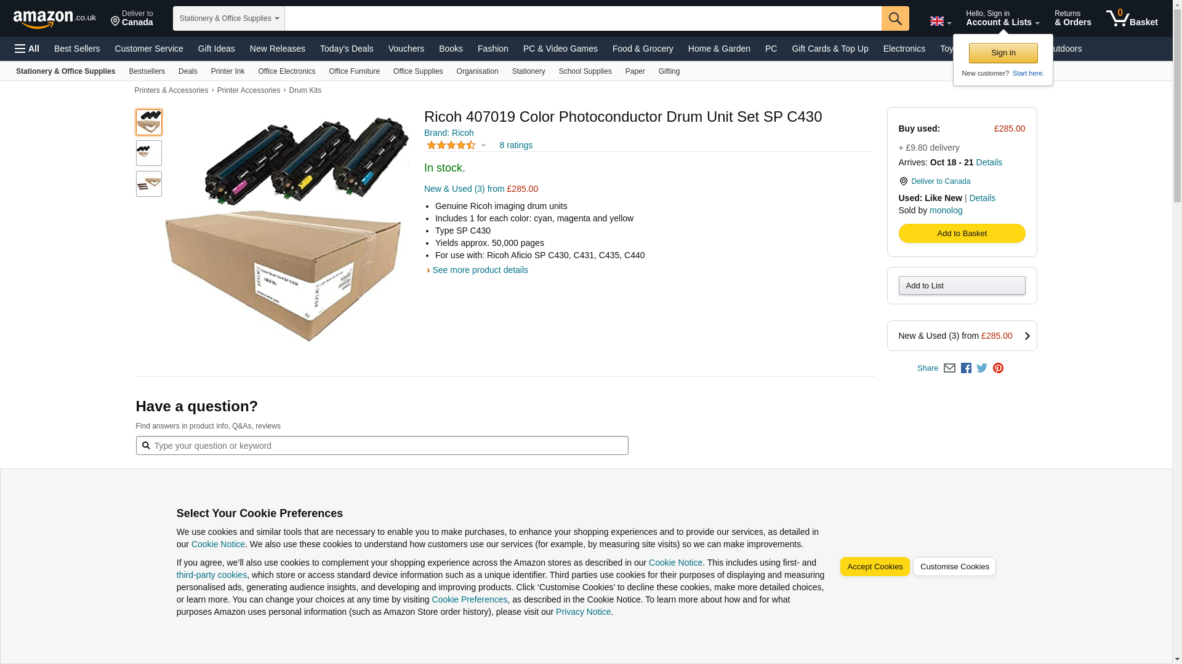
Task: Open the Amazon.co.uk home logo
Action: 54,18
